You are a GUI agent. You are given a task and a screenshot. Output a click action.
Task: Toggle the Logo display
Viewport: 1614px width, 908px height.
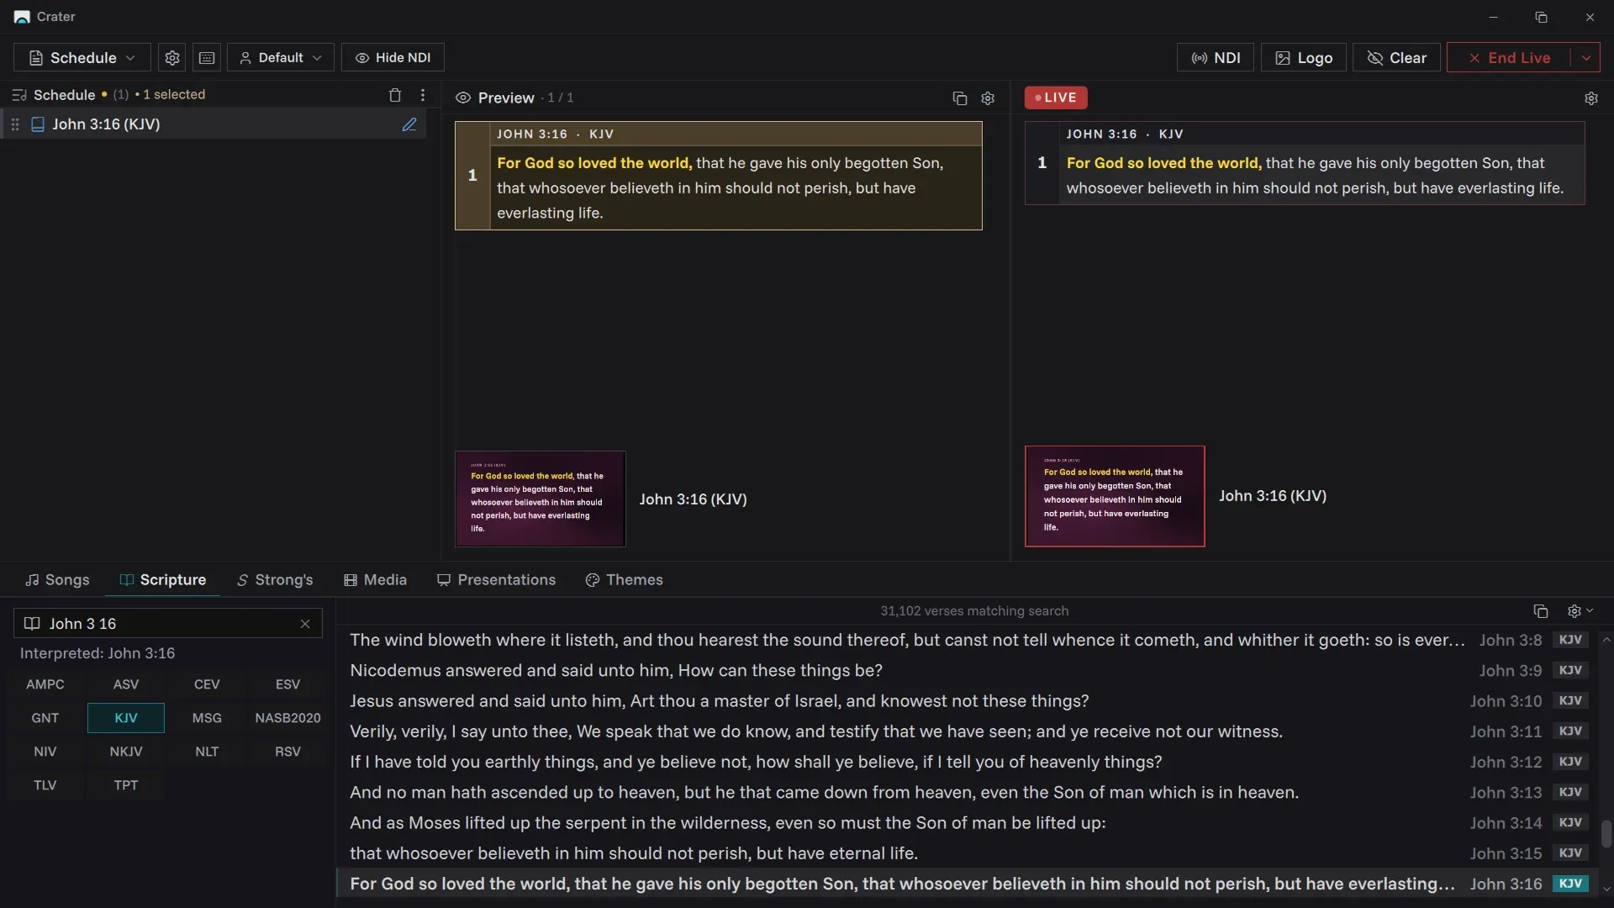(1304, 57)
